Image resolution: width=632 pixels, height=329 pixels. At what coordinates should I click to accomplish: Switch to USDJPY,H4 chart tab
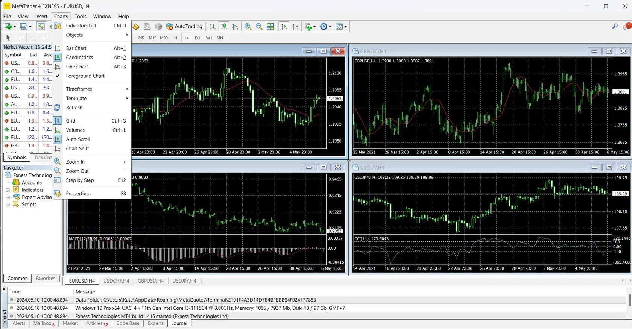(184, 281)
